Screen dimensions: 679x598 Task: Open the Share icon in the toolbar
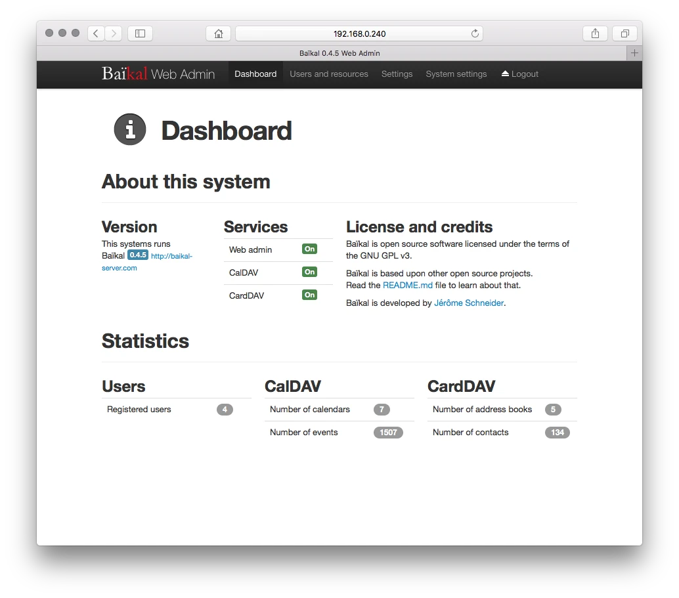[596, 33]
